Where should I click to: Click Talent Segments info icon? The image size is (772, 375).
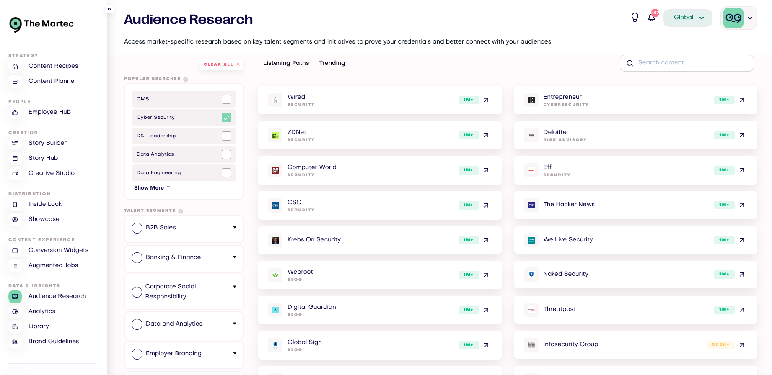[181, 211]
